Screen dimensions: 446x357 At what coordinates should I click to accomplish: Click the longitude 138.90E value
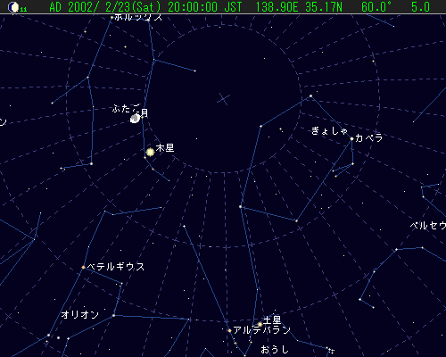[x=277, y=7]
